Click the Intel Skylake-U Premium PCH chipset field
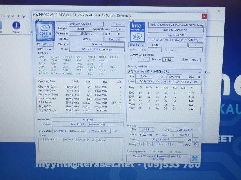241x180 pixels. [x=88, y=124]
